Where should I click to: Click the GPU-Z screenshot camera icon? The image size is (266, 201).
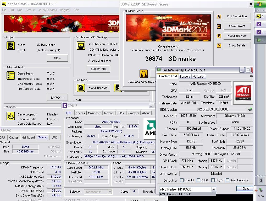pyautogui.click(x=252, y=76)
